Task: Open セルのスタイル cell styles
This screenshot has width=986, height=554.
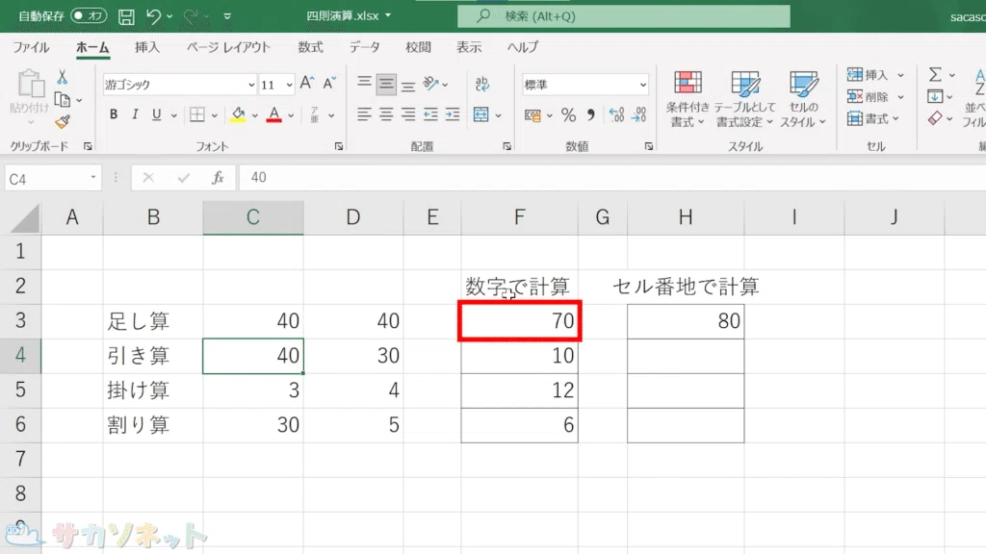Action: (803, 99)
